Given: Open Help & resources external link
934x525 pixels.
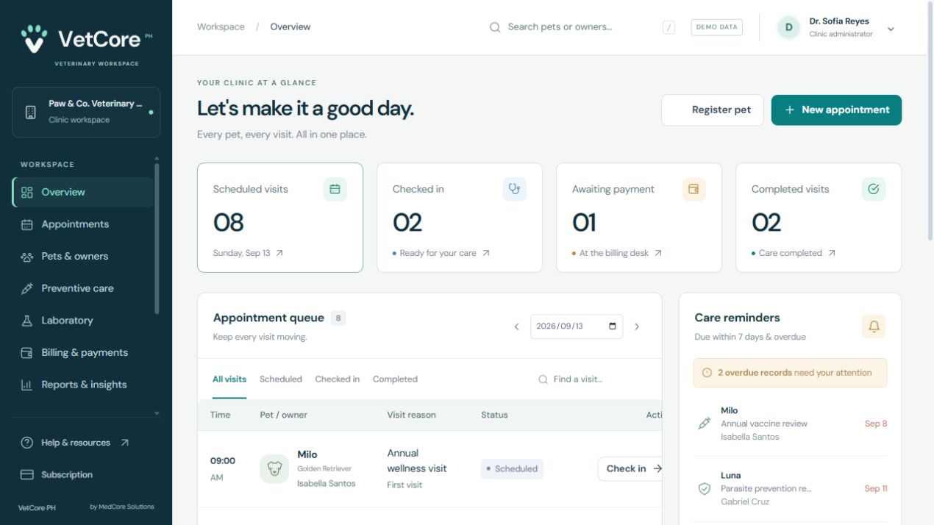Looking at the screenshot, I should pyautogui.click(x=75, y=443).
